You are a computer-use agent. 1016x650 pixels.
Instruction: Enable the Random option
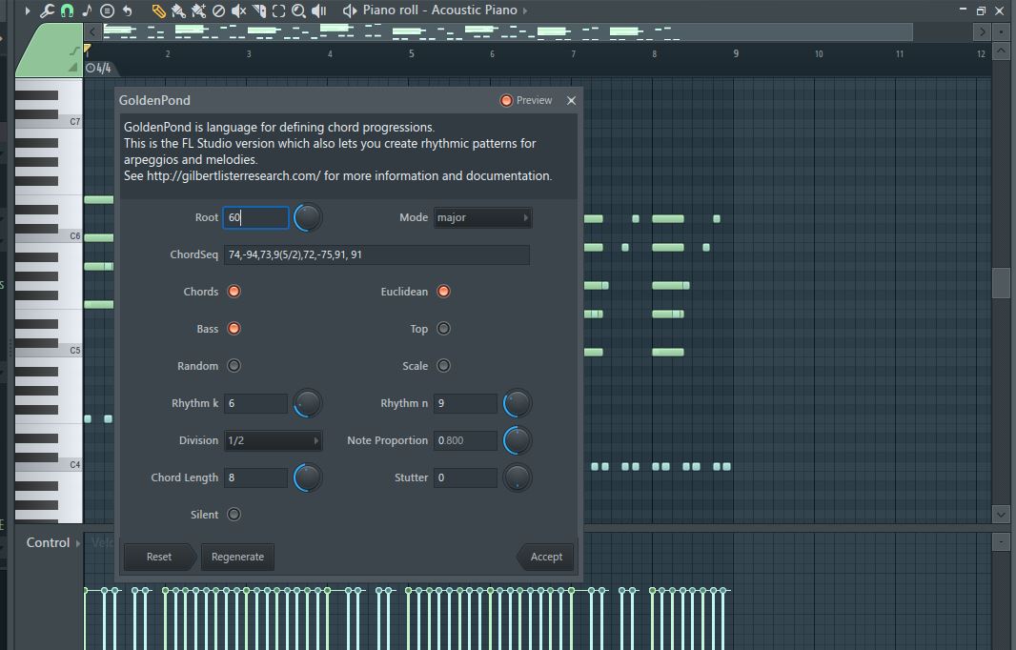(234, 365)
